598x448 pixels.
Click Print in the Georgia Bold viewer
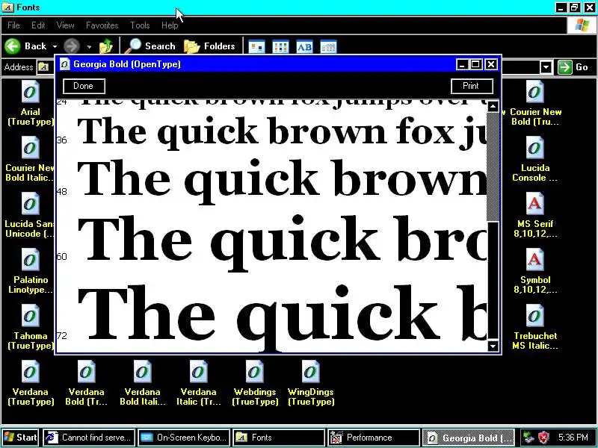click(x=472, y=86)
